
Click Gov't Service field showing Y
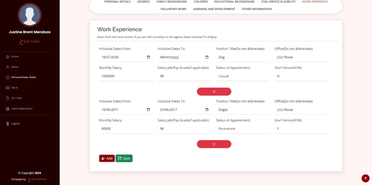(x=301, y=128)
